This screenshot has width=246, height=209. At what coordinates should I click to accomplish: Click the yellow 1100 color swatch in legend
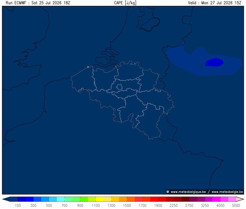point(100,199)
